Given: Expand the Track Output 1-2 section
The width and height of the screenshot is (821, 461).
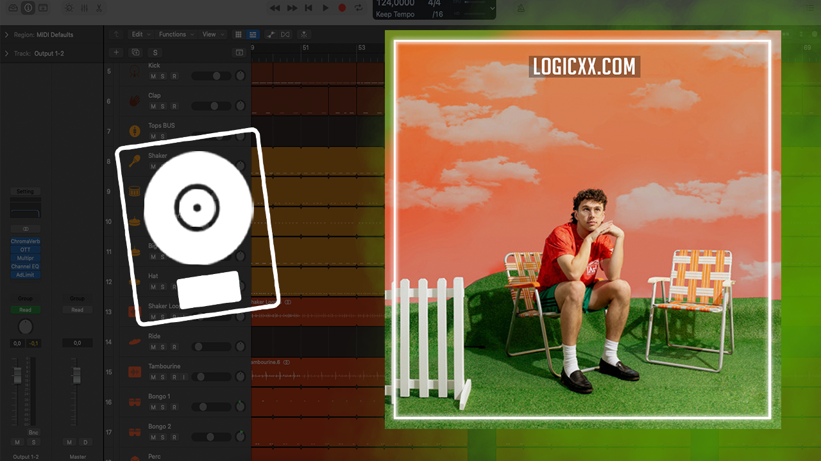Looking at the screenshot, I should click(6, 53).
